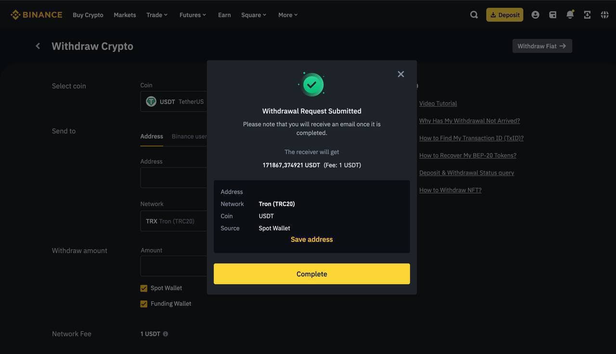
Task: Open How to Recover My BEP-20 Tokens link
Action: tap(468, 155)
